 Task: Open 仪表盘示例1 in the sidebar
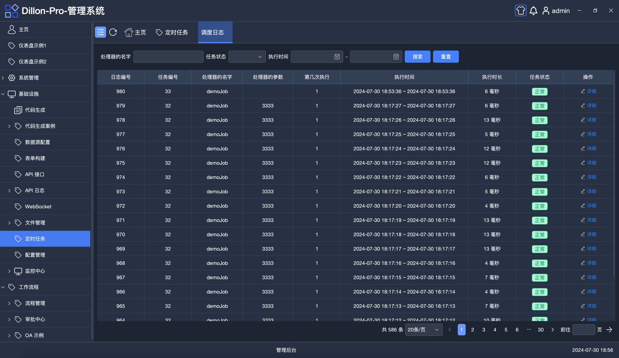click(45, 45)
